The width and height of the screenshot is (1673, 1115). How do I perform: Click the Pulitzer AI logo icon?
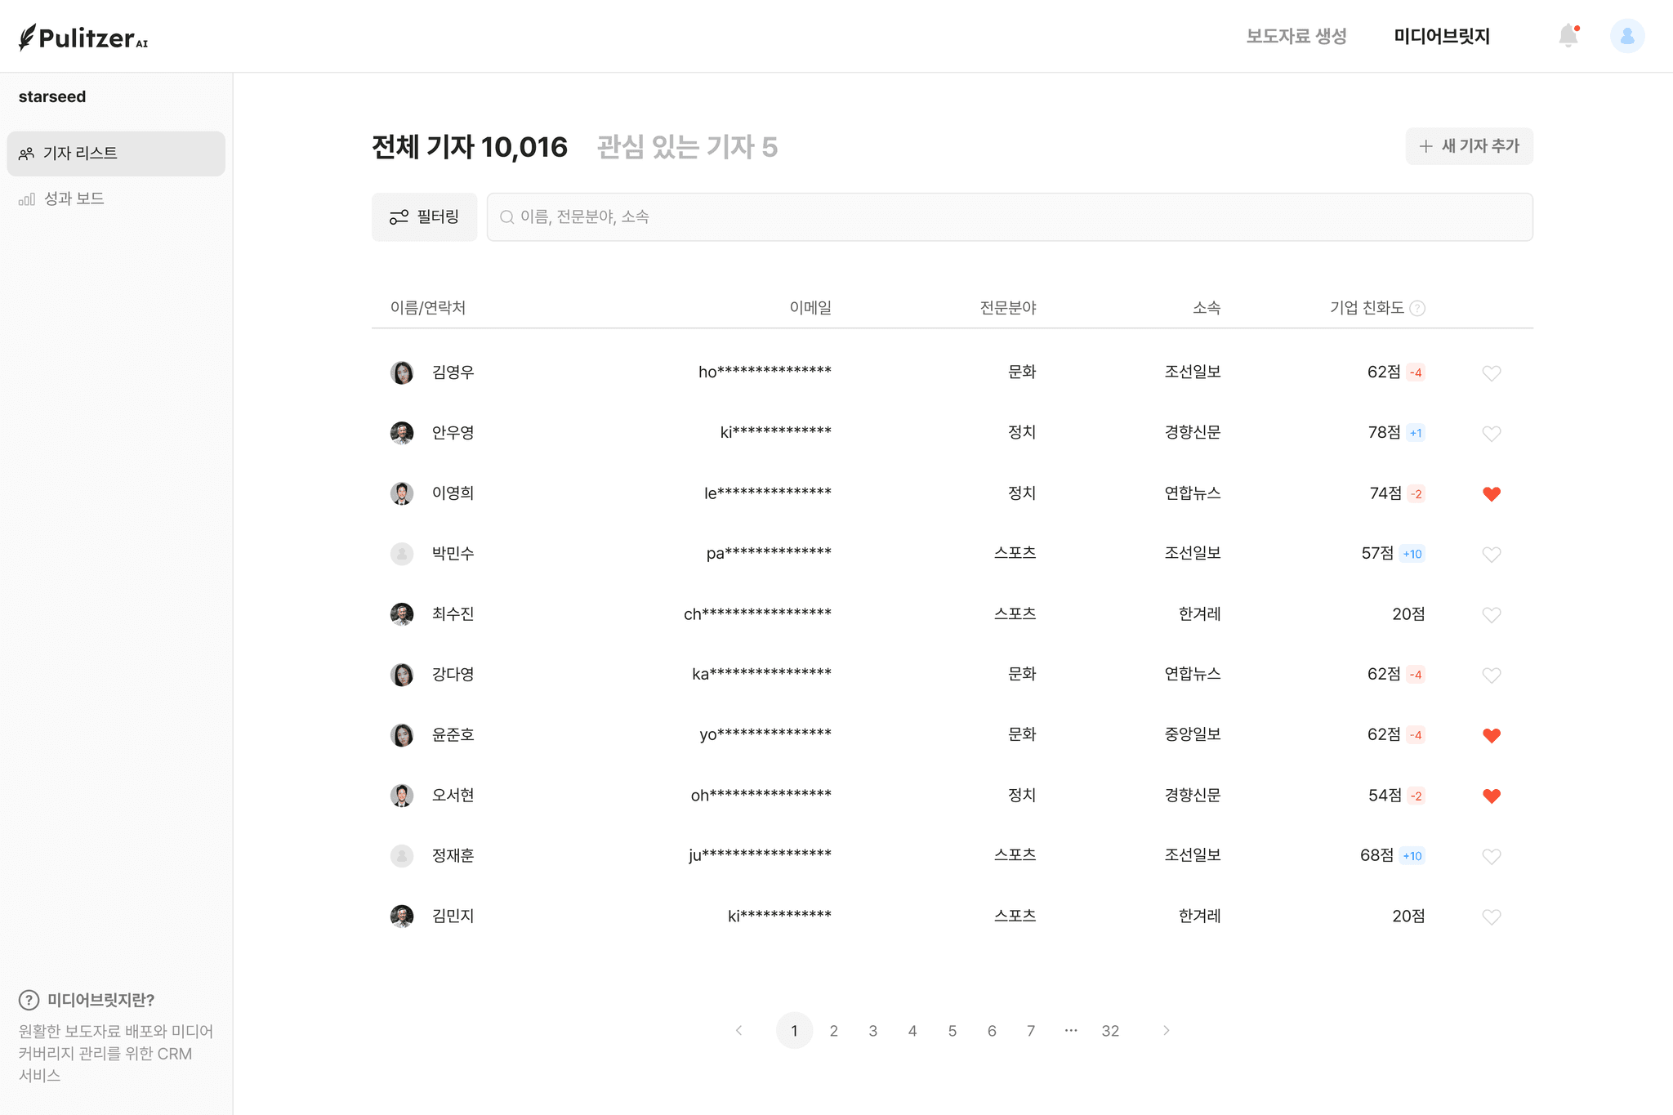[28, 35]
